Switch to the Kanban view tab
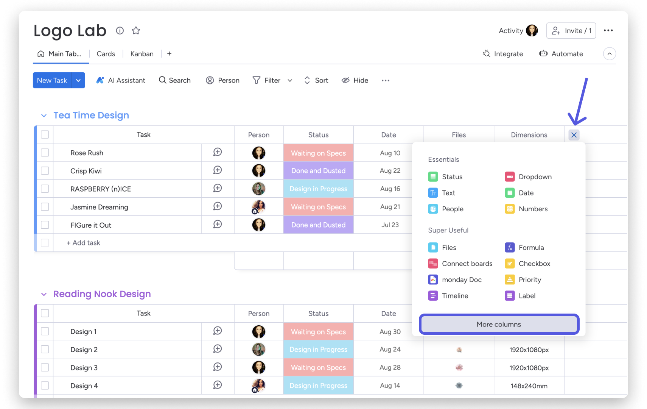Viewport: 647px width, 409px height. pos(142,54)
